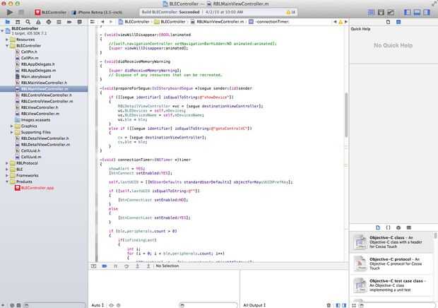Toggle variables view pane
Image resolution: width=438 pixels, height=308 pixels.
338,305
